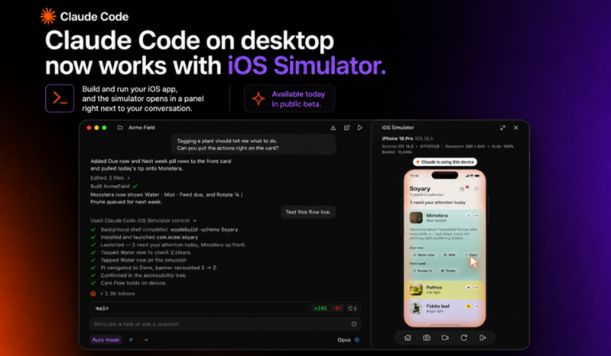The width and height of the screenshot is (611, 356).
Task: Open the more options dots on the Pothos card
Action: pos(477,288)
